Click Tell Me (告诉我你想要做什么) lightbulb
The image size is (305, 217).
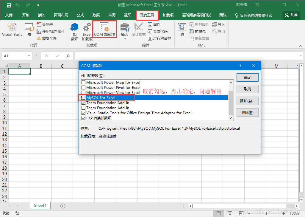tap(254, 15)
